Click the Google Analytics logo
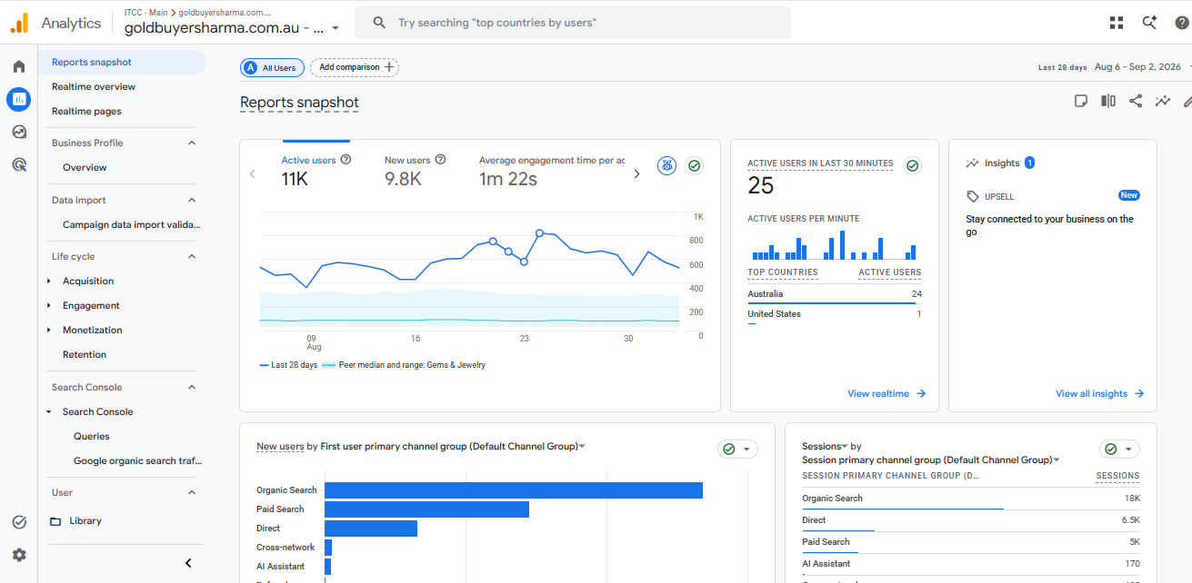The width and height of the screenshot is (1192, 583). click(19, 23)
